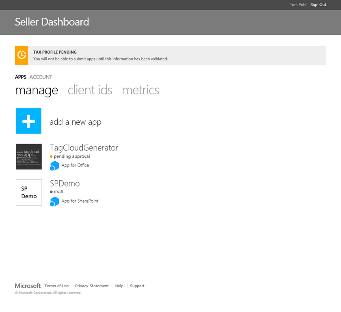Select the manage tab
The width and height of the screenshot is (341, 312).
tap(37, 90)
